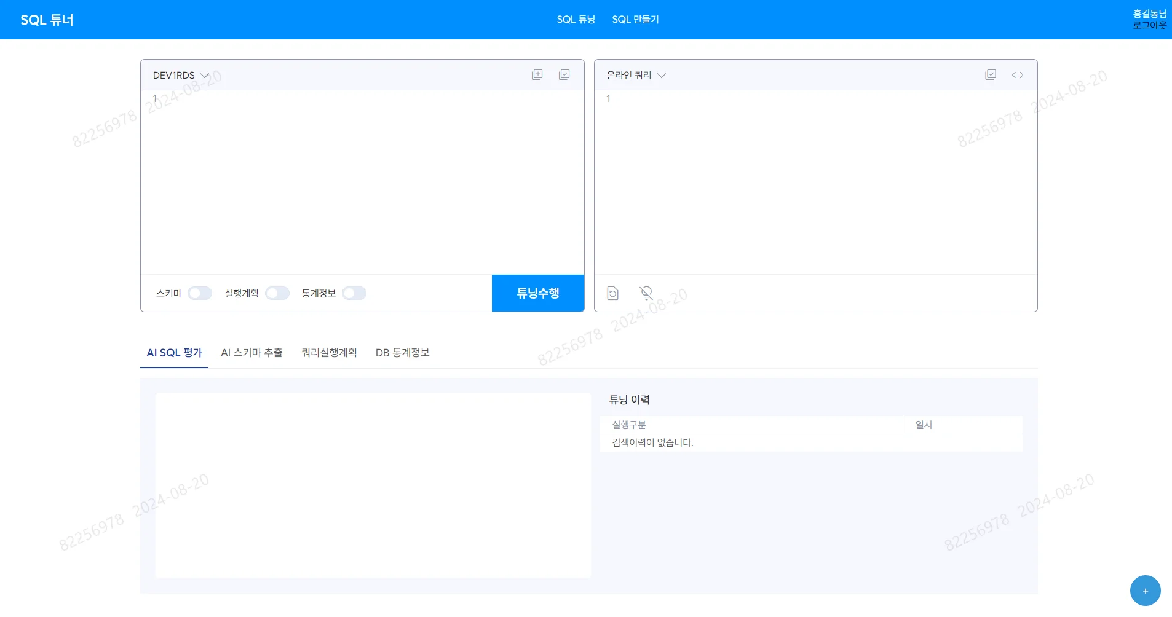1172x617 pixels.
Task: Switch to the AI 스키마 추출 tab
Action: [251, 352]
